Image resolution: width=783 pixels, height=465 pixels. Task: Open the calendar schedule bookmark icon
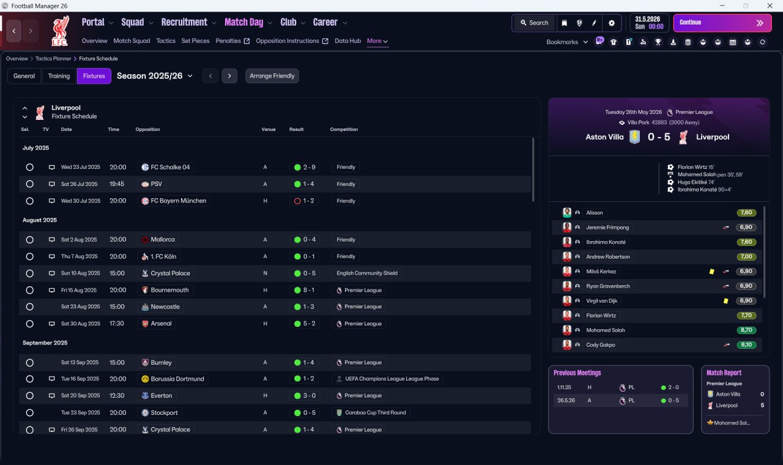[x=733, y=42]
